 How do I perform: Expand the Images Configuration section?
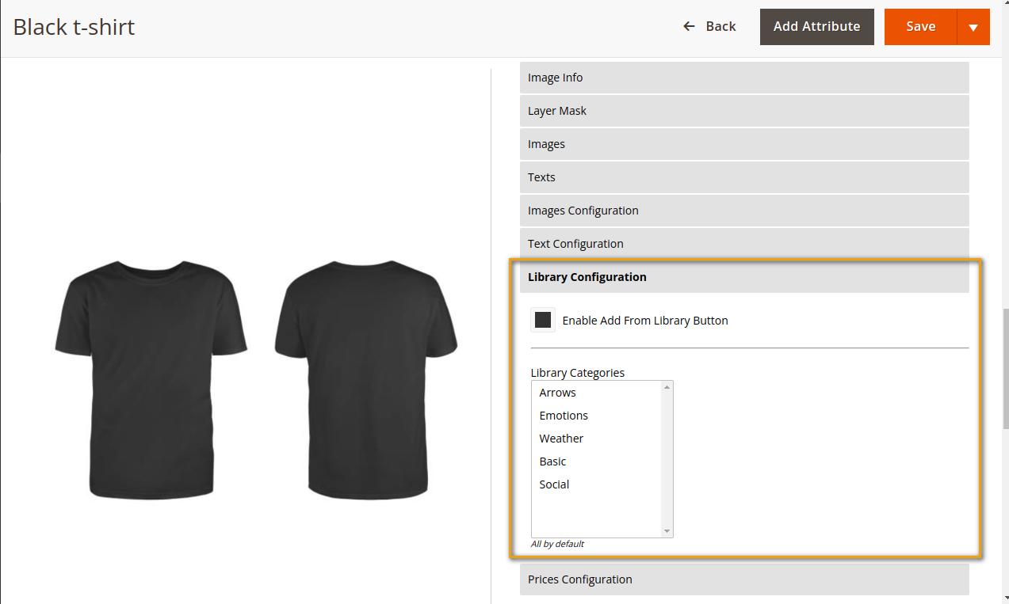coord(744,211)
